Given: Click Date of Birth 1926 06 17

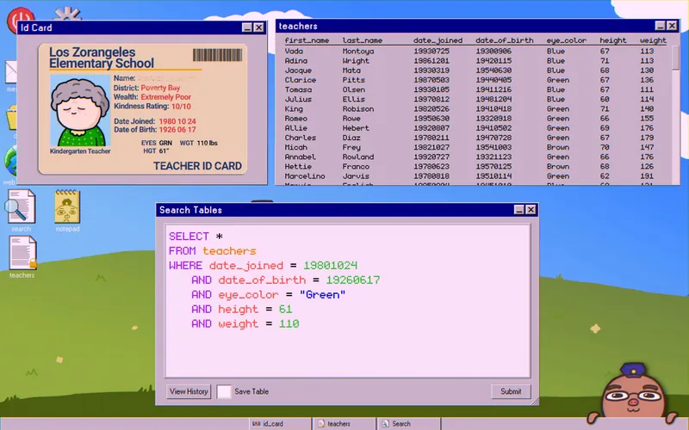Looking at the screenshot, I should click(x=155, y=130).
